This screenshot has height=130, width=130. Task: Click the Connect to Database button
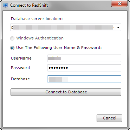click(x=66, y=92)
